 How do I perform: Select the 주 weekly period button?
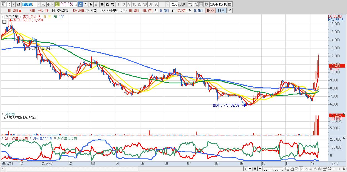[x=85, y=4]
